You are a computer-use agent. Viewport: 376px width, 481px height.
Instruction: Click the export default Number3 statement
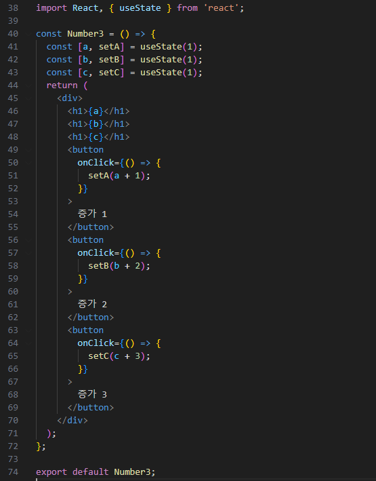pos(96,472)
